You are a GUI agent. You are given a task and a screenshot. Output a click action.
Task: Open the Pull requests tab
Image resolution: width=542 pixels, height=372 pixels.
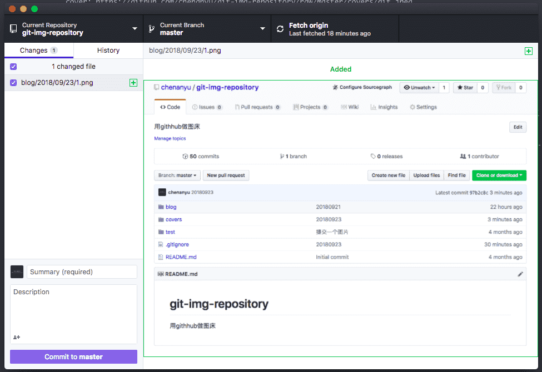pyautogui.click(x=257, y=107)
